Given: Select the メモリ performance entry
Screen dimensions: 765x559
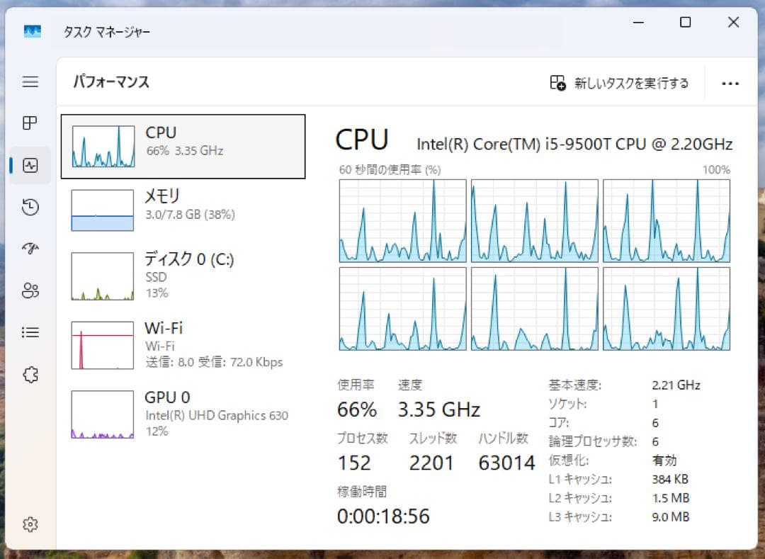Looking at the screenshot, I should click(182, 209).
